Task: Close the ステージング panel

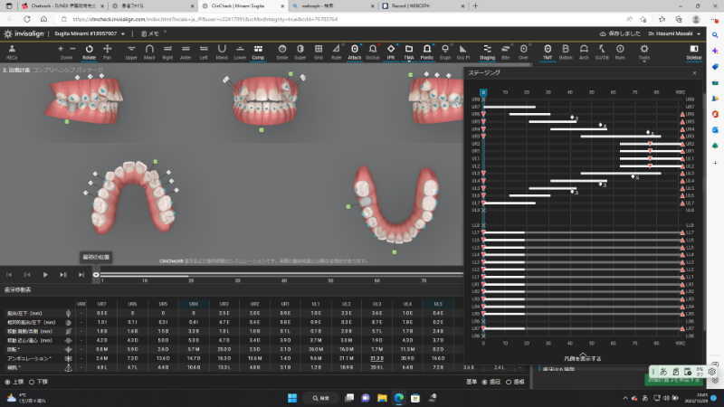Action: tap(693, 72)
